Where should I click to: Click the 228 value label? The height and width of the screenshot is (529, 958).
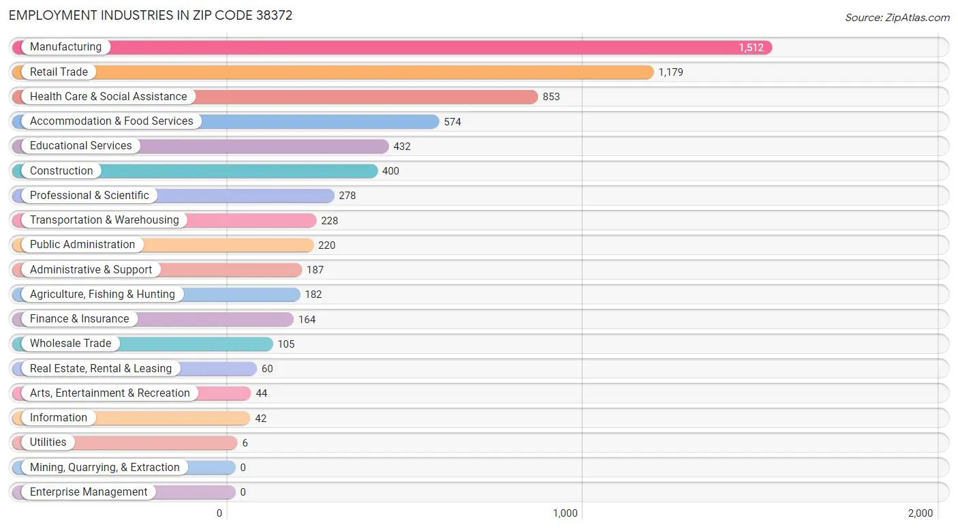click(x=330, y=221)
